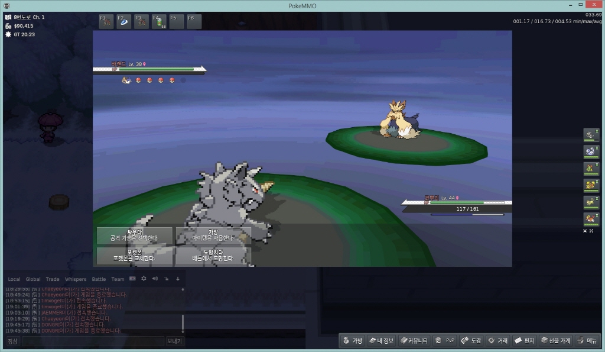
Task: Choose 도망치다 to run from battle
Action: pos(213,256)
